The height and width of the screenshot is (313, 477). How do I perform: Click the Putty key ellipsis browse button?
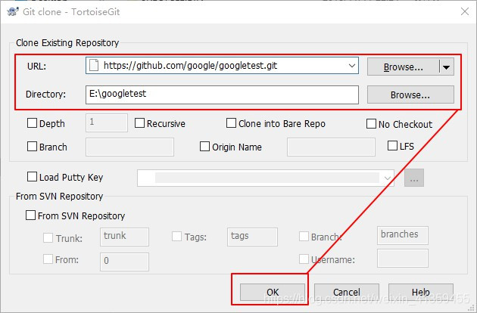[x=414, y=178]
